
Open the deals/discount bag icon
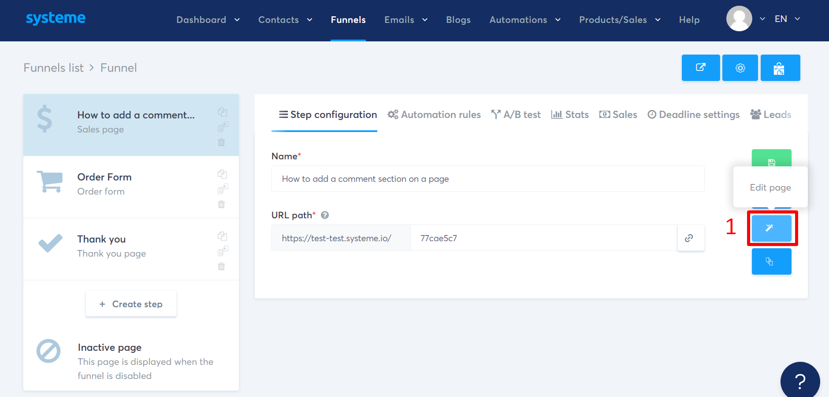coord(780,68)
